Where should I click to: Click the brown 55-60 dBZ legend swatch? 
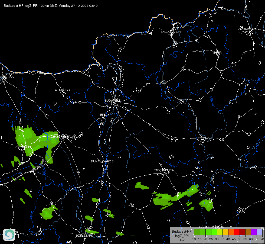(x=248, y=232)
